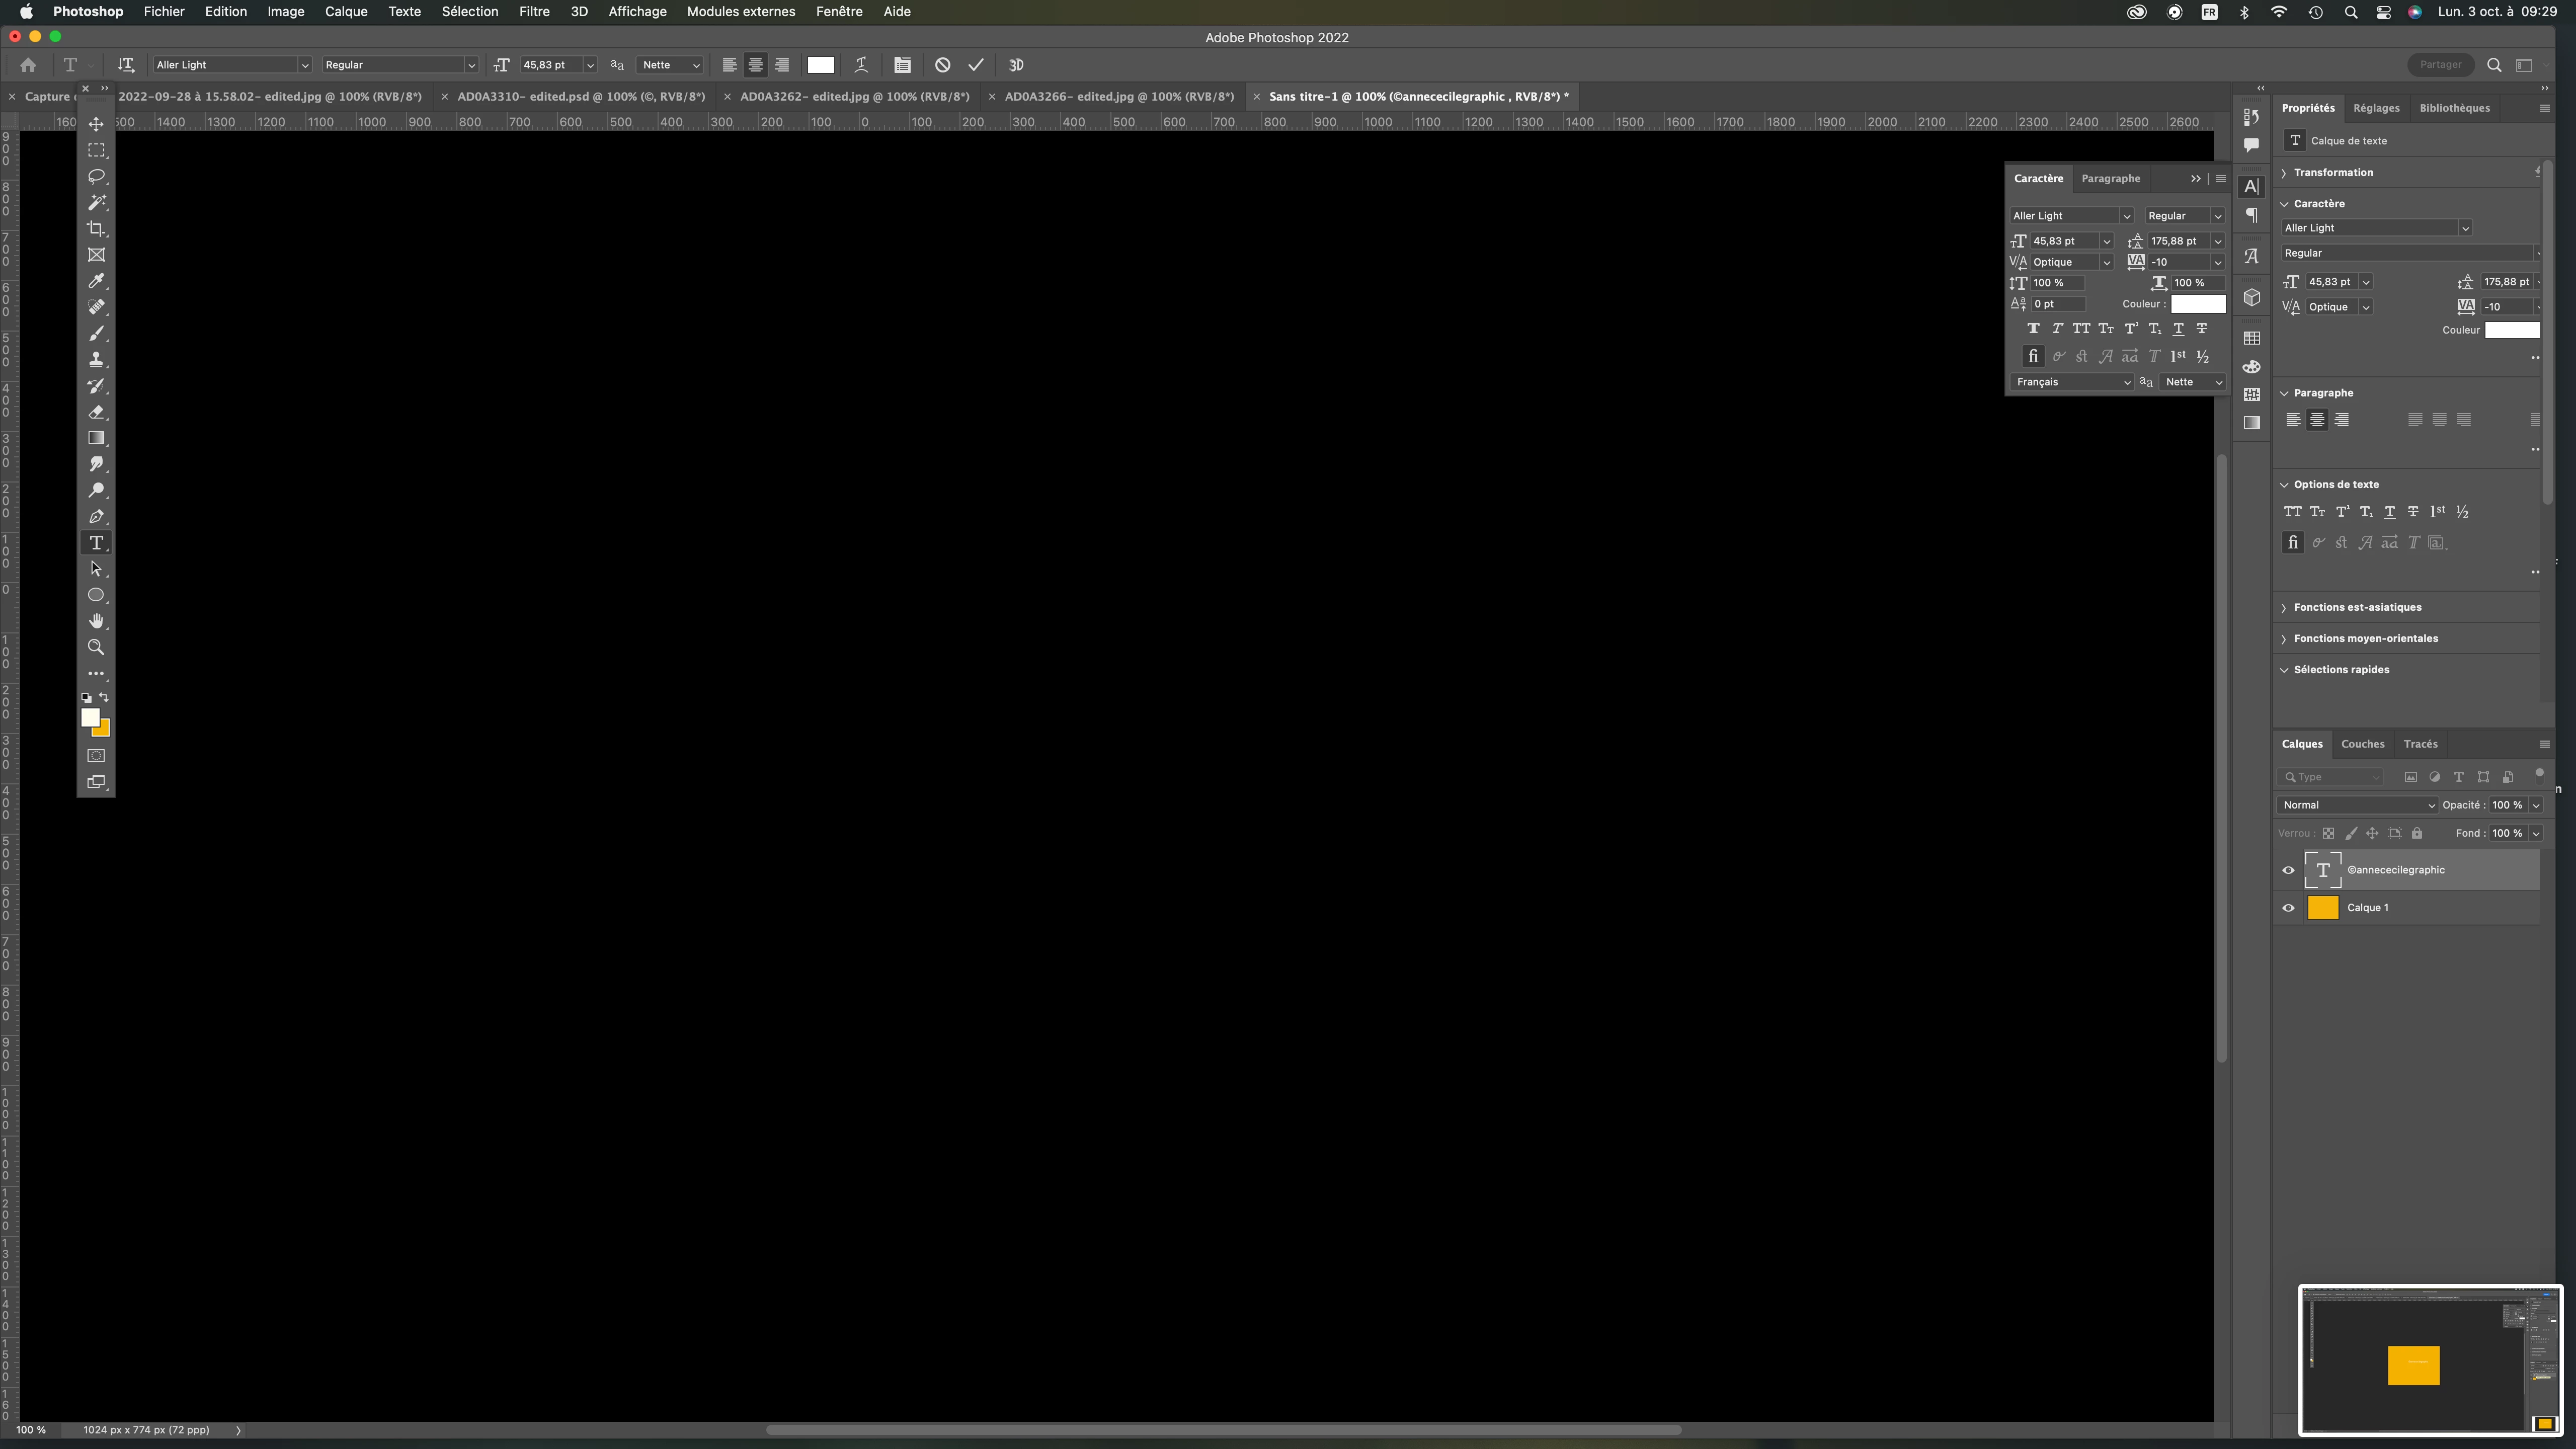2576x1449 pixels.
Task: Open the Normal blend mode dropdown
Action: pos(2357,805)
